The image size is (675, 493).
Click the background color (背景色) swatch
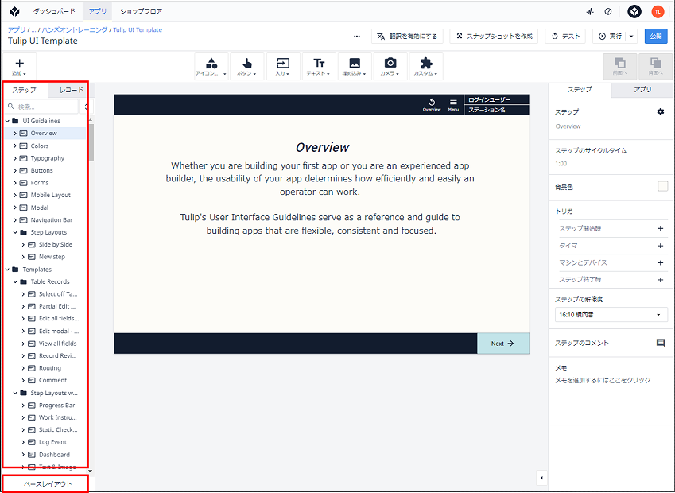tap(662, 186)
